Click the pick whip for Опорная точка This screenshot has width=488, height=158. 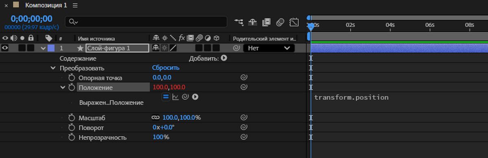pos(244,78)
